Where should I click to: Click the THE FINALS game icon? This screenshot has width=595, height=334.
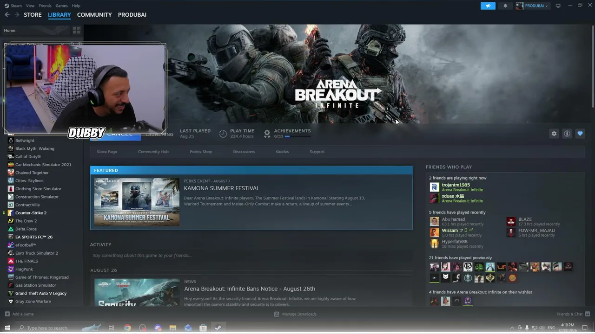click(11, 261)
